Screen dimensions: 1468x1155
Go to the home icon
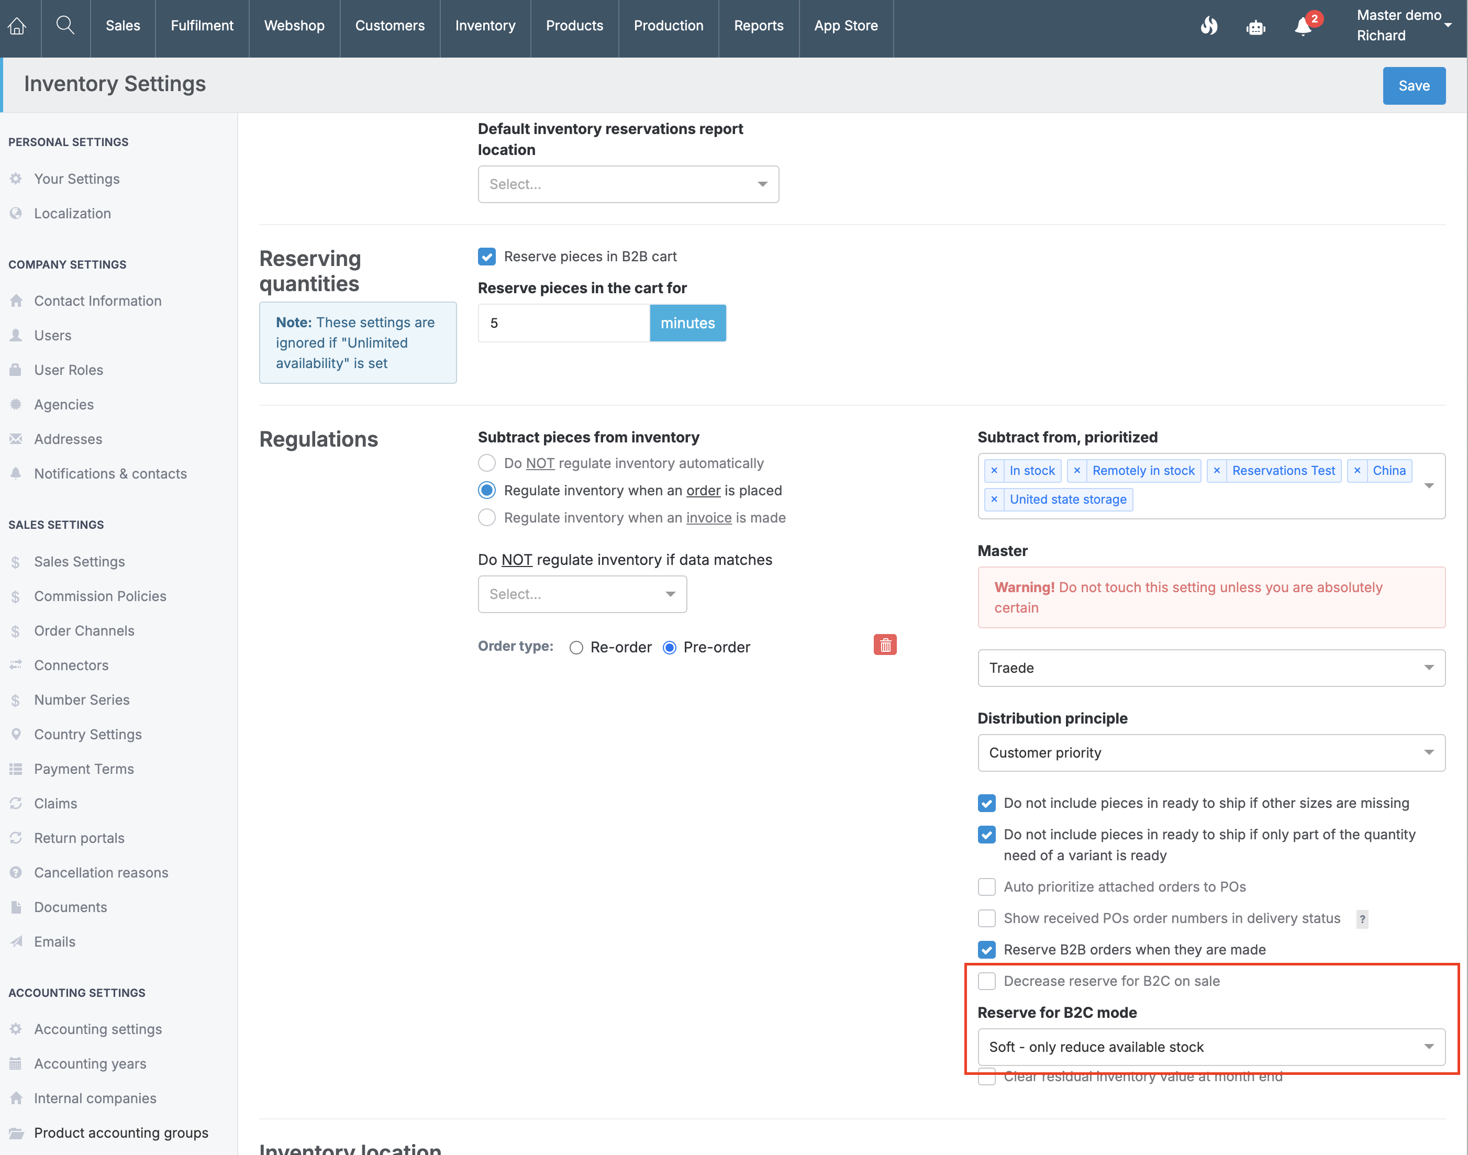point(17,26)
